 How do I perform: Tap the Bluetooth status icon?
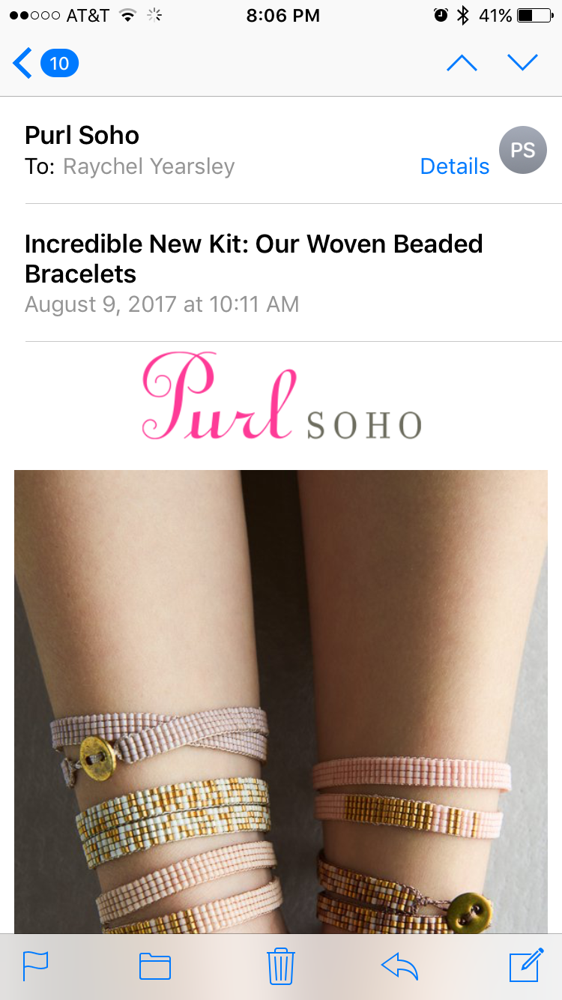click(x=463, y=16)
